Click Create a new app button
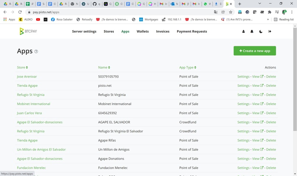Screen dimensions: 297x176 [255, 51]
